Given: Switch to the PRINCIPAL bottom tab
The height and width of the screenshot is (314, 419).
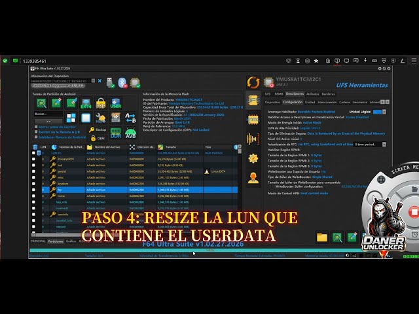Looking at the screenshot, I should click(x=38, y=241).
